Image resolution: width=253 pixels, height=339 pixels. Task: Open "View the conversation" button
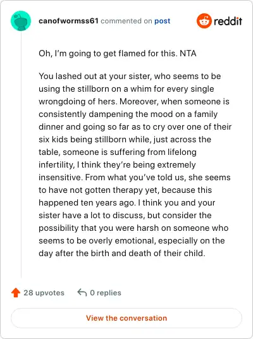(126, 318)
